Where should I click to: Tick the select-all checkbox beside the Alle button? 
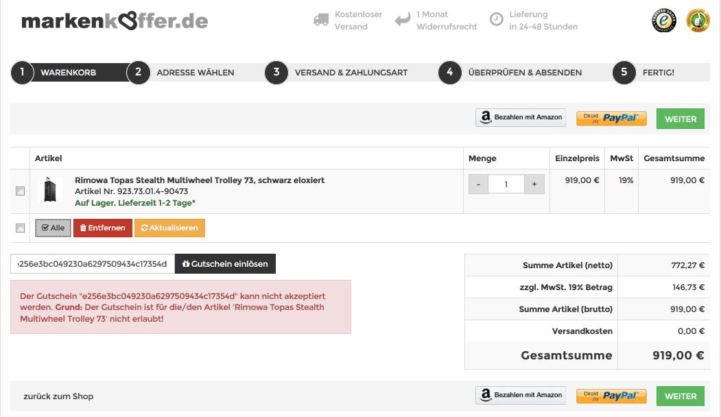(x=20, y=228)
